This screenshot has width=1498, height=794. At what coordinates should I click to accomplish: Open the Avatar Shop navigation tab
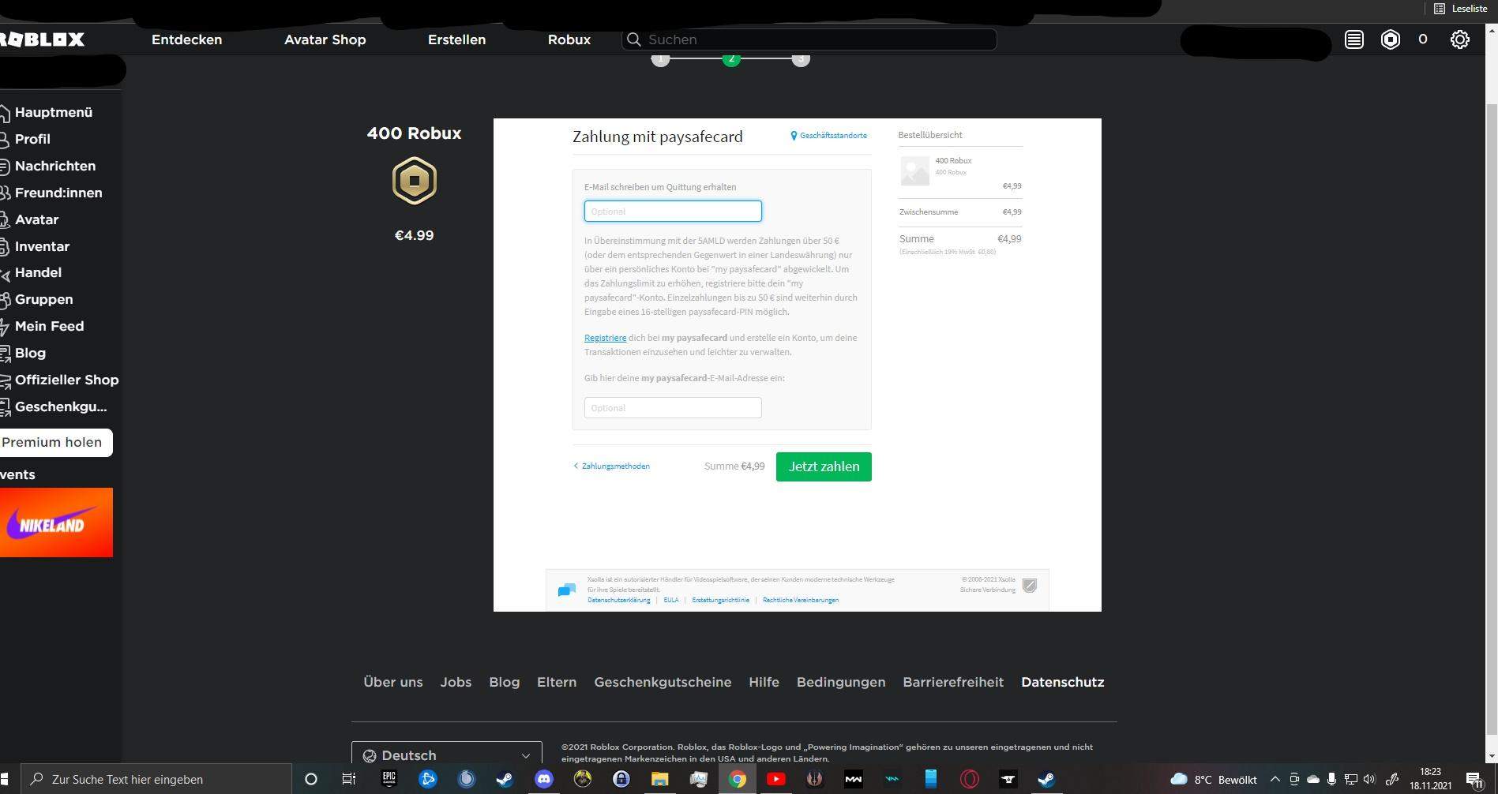325,39
